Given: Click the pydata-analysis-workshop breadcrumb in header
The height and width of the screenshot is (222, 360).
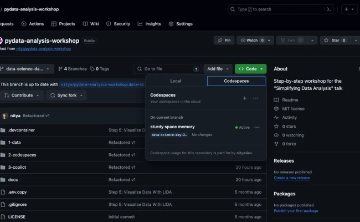Looking at the screenshot, I should pos(32,9).
